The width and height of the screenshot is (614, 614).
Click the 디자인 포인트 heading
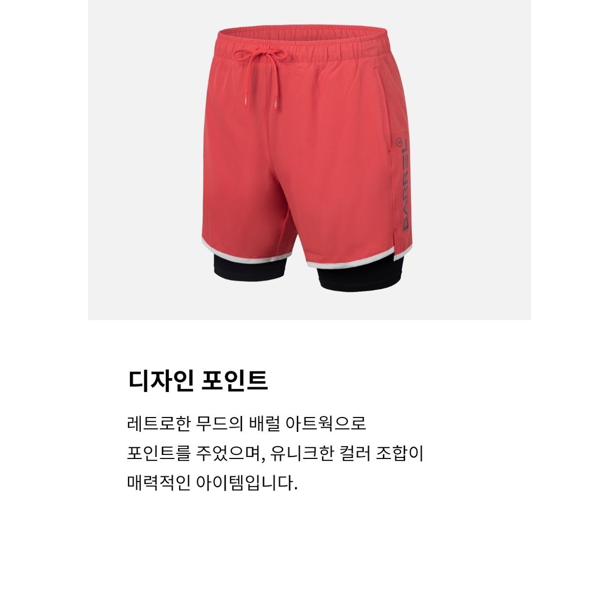[x=198, y=380]
